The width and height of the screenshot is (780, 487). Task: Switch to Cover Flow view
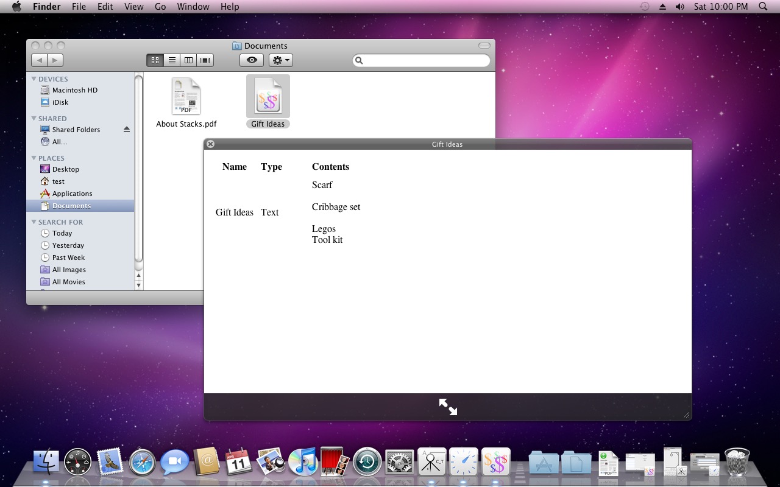(205, 60)
